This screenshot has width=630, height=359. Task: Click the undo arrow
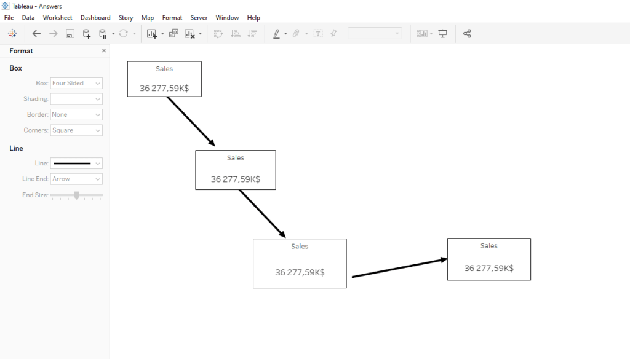[36, 33]
